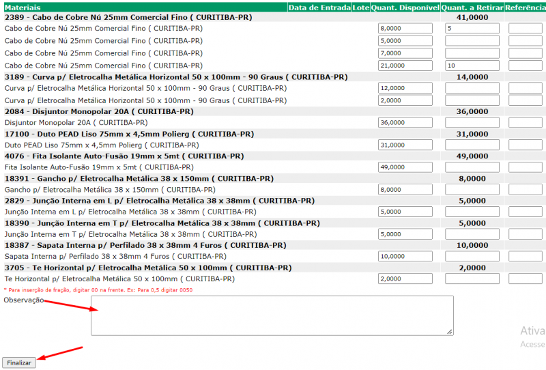
Task: Click the Finalizar button
Action: (19, 362)
